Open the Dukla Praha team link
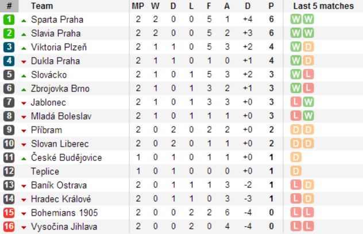 click(55, 61)
